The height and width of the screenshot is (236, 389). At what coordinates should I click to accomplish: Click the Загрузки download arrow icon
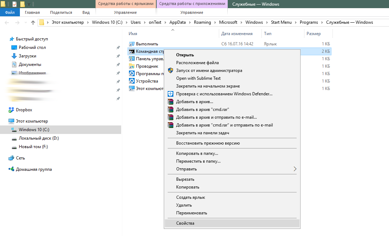(14, 56)
